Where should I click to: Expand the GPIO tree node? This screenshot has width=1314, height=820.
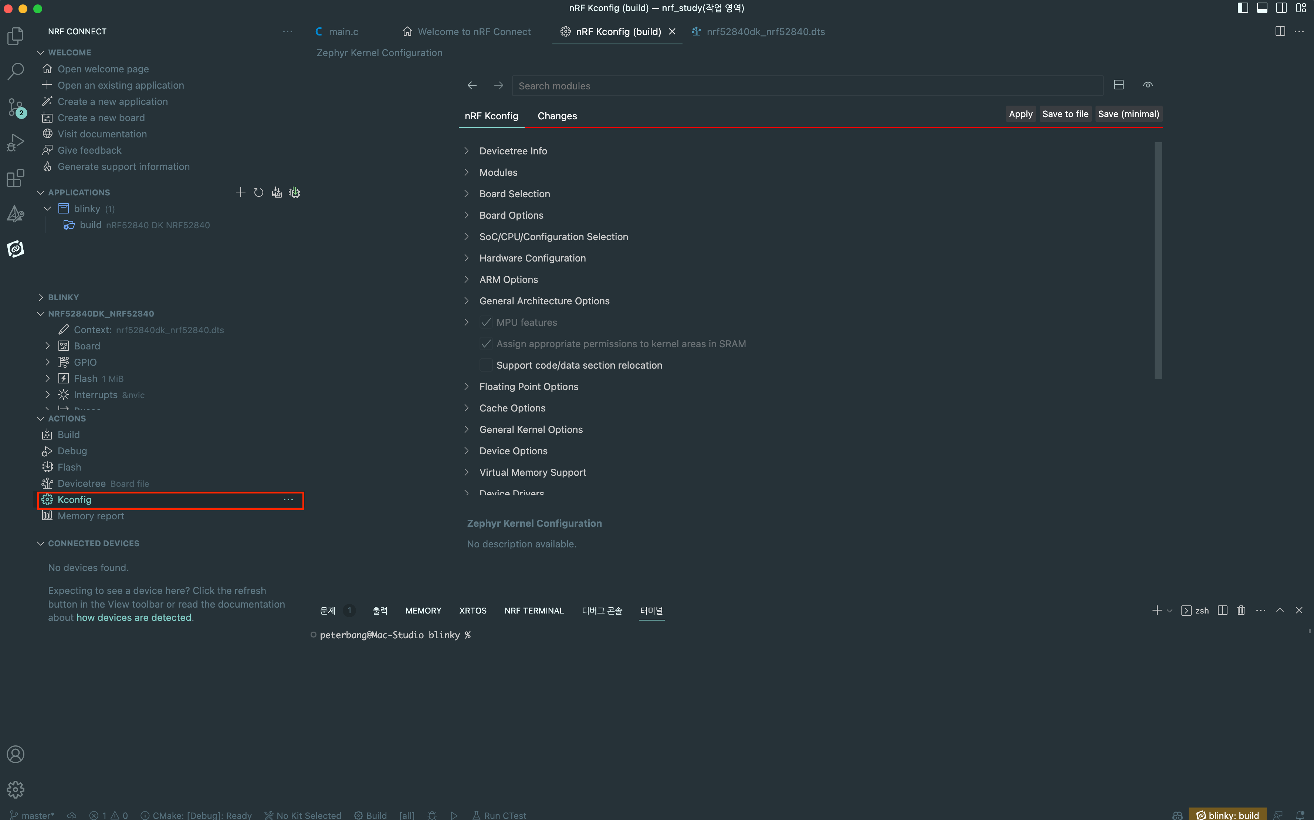click(x=48, y=362)
